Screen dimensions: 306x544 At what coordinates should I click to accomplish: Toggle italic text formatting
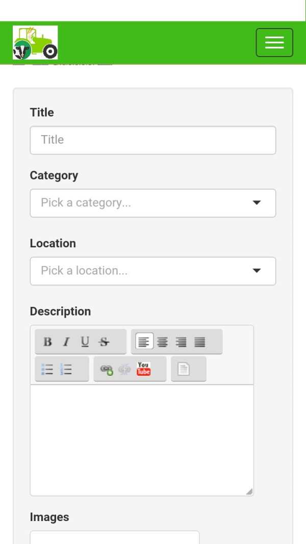point(66,342)
